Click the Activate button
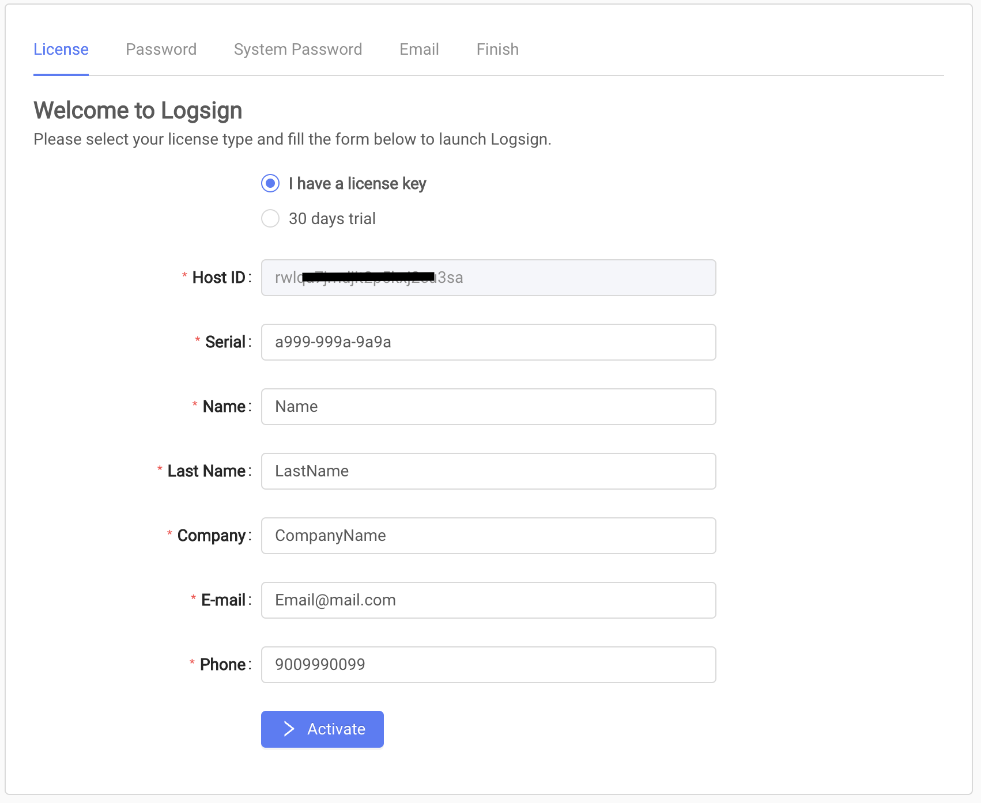 point(322,729)
